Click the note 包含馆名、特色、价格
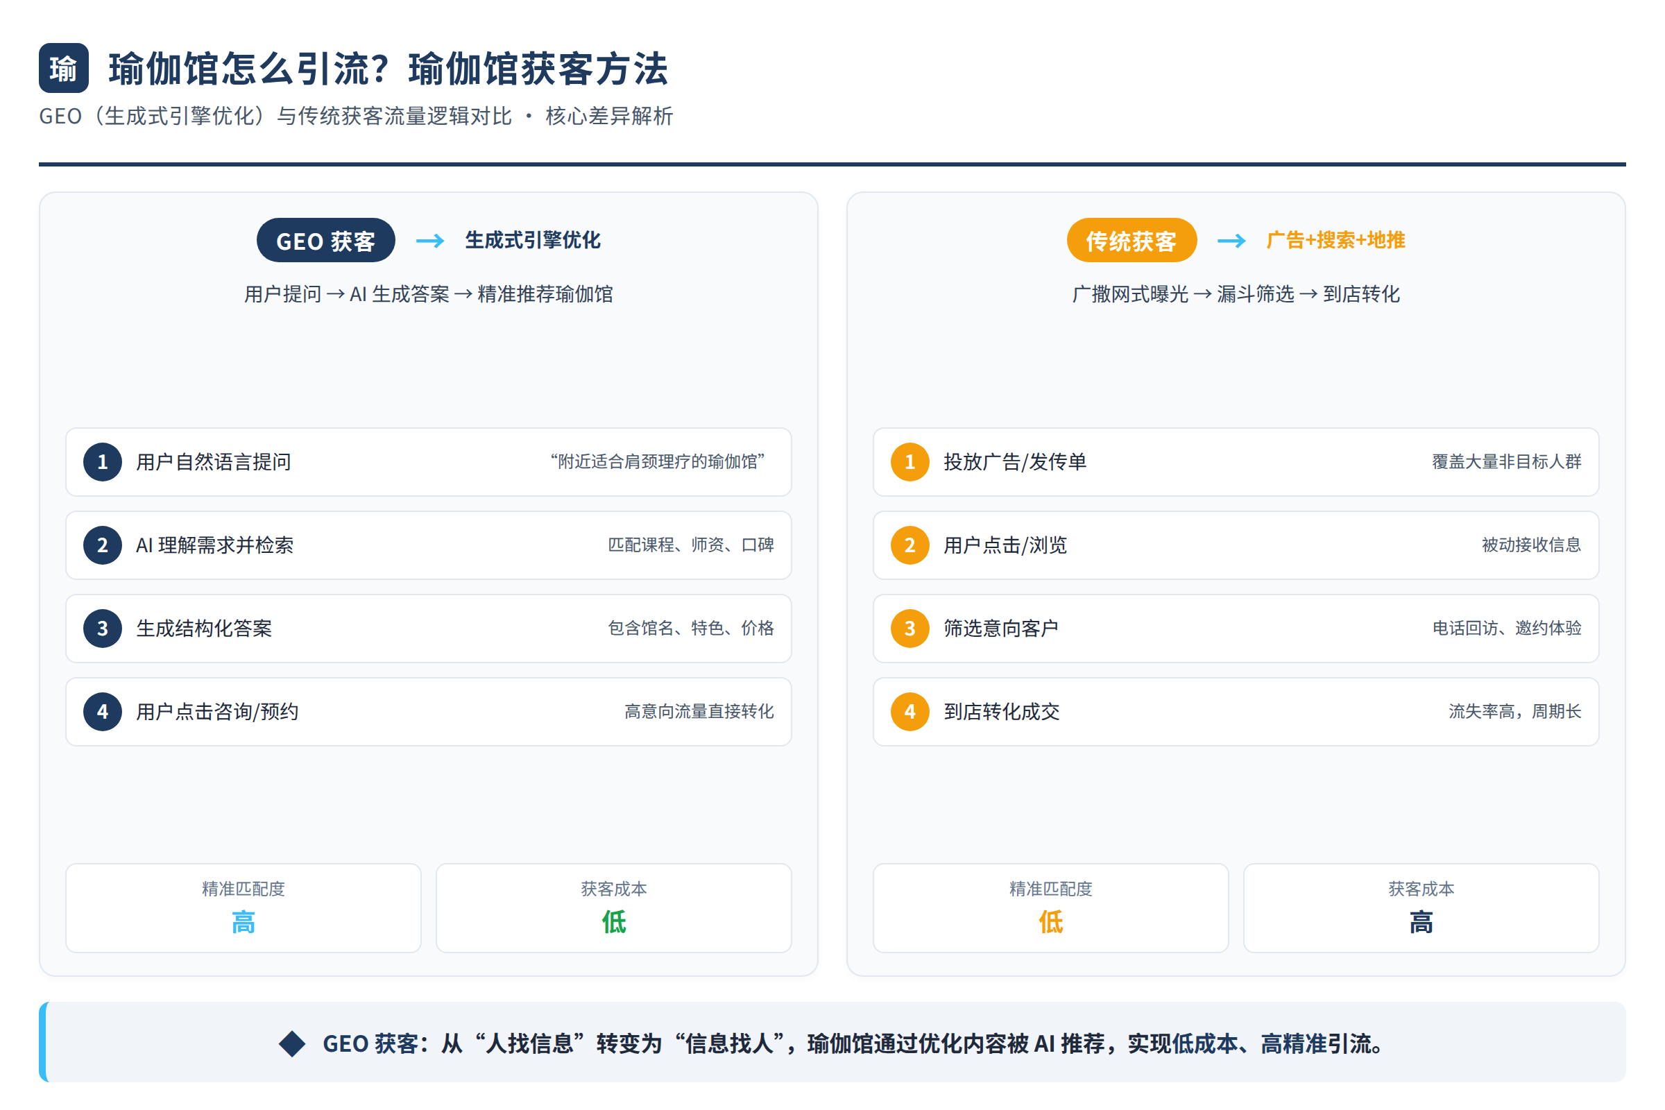 pos(691,629)
